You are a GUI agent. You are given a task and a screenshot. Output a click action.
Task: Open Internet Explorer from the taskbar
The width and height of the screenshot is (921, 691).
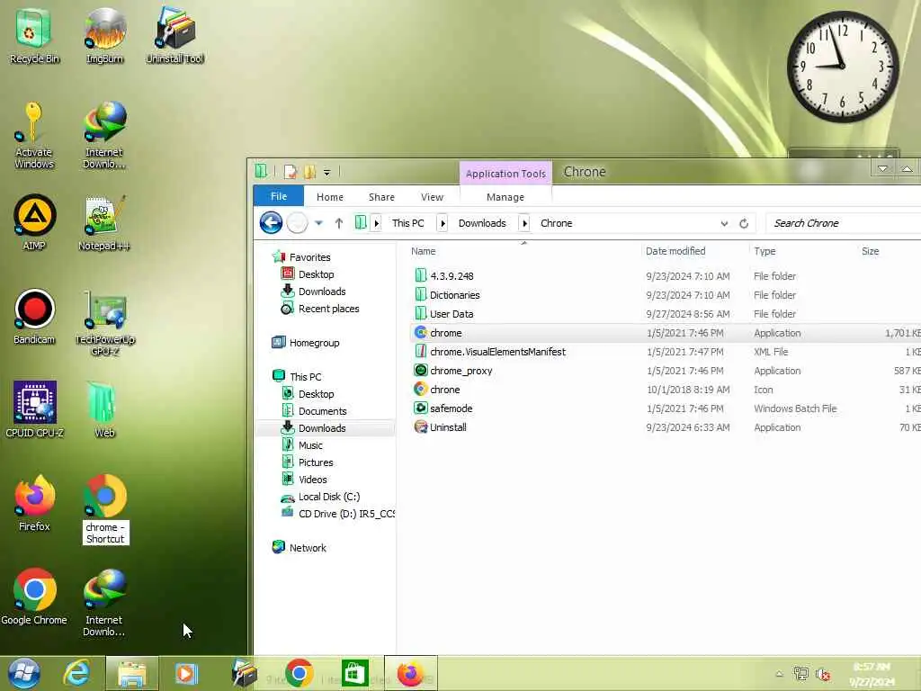point(77,673)
